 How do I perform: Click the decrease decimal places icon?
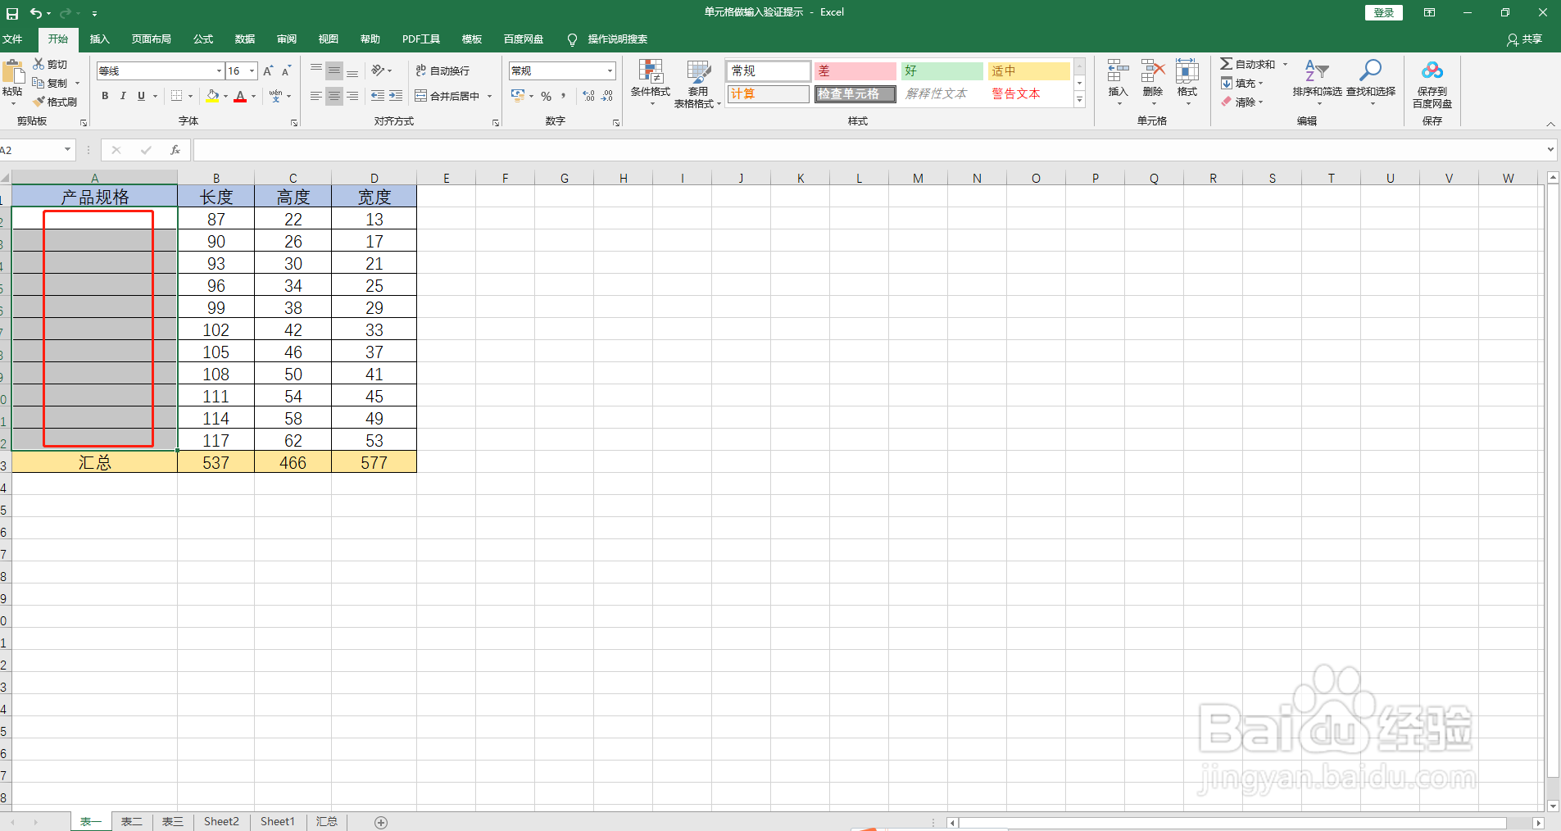tap(607, 96)
